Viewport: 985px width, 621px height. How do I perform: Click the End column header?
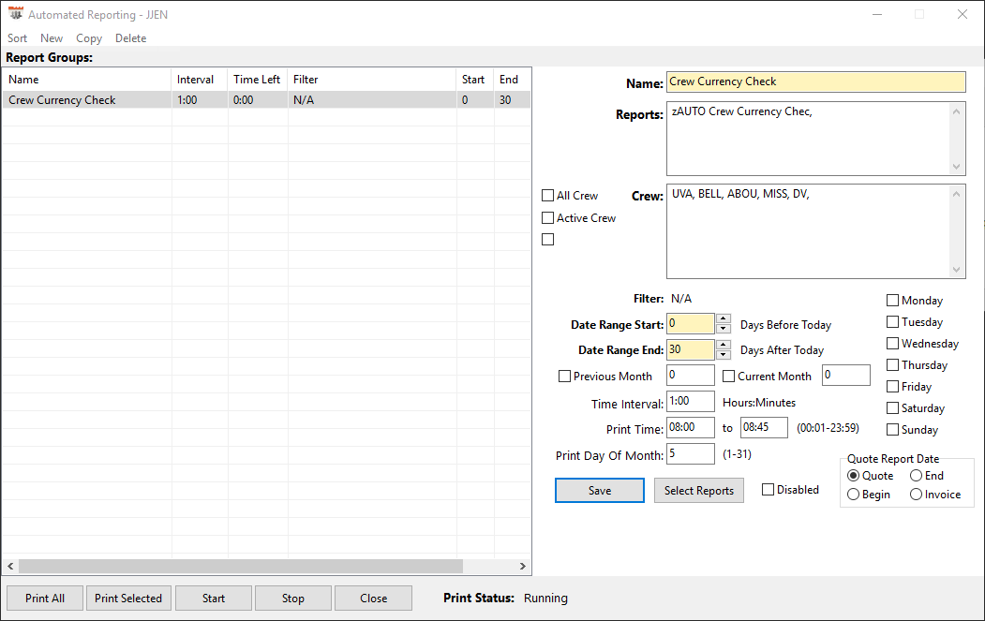coord(512,80)
